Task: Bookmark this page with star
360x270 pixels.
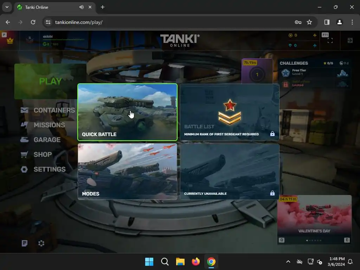Action: tap(309, 22)
